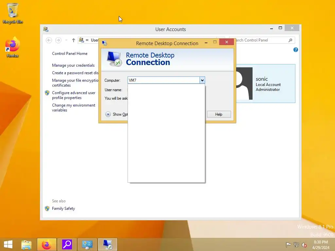Launch Firefox from the desktop shortcut
The height and width of the screenshot is (251, 335).
coord(13,47)
